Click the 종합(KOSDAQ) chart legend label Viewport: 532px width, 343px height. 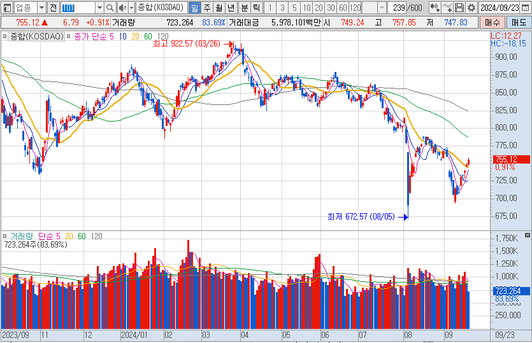pyautogui.click(x=37, y=36)
